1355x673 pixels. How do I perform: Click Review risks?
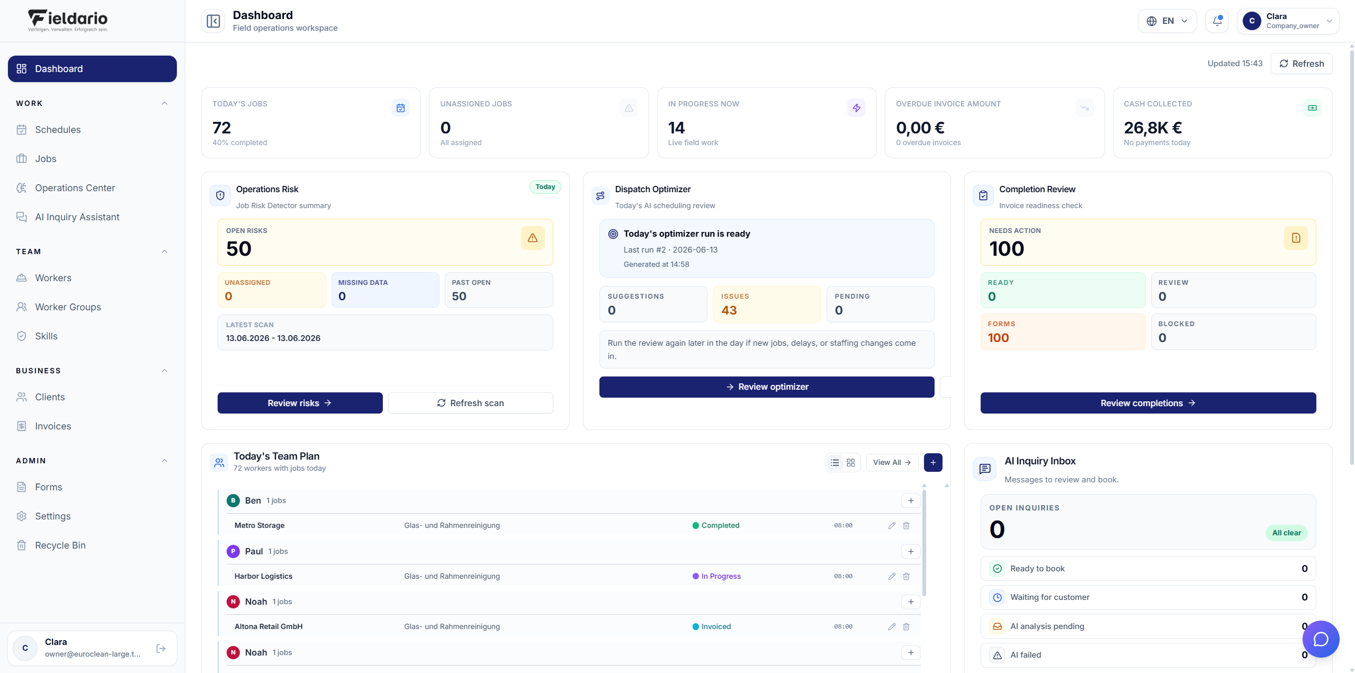[300, 403]
